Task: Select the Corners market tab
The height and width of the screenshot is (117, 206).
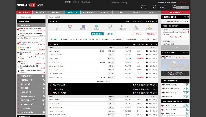Action: (91, 39)
